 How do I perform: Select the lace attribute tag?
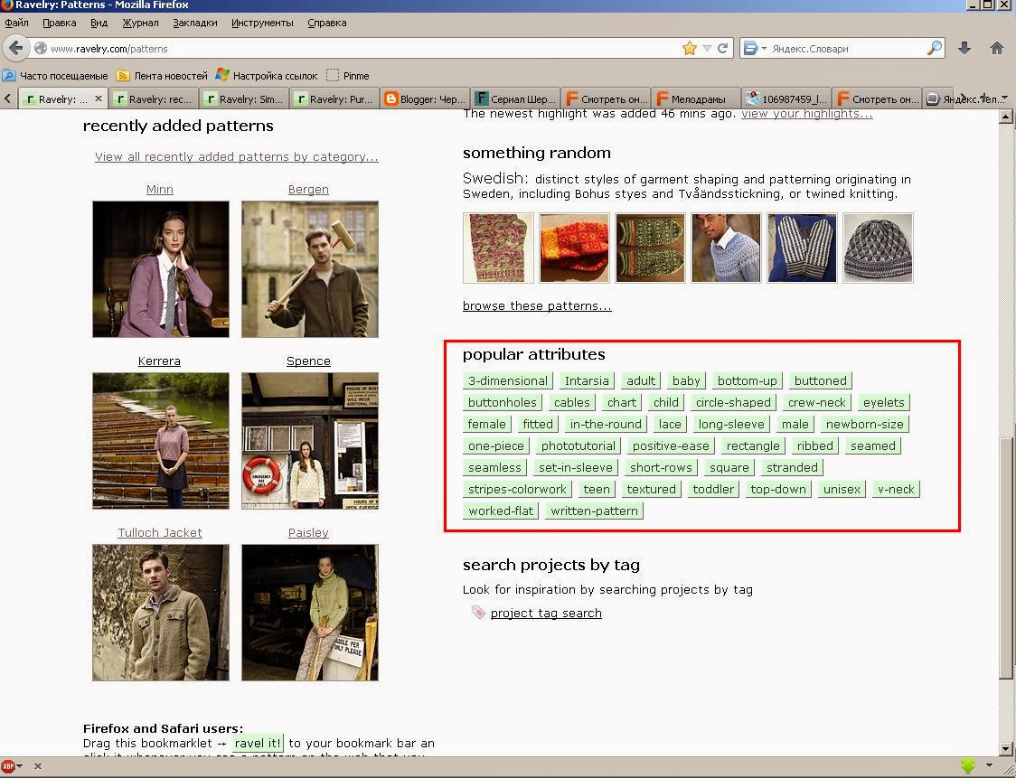point(670,425)
